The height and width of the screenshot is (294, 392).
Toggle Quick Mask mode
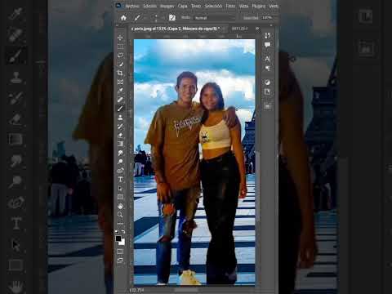pos(120,252)
